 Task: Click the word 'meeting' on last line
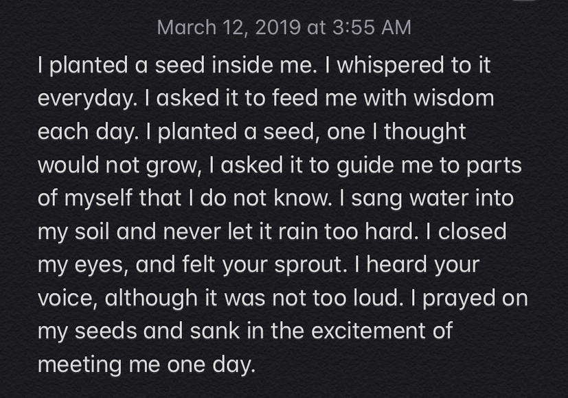tap(80, 366)
